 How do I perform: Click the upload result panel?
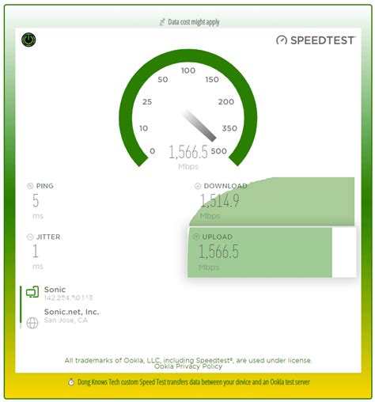tap(272, 252)
